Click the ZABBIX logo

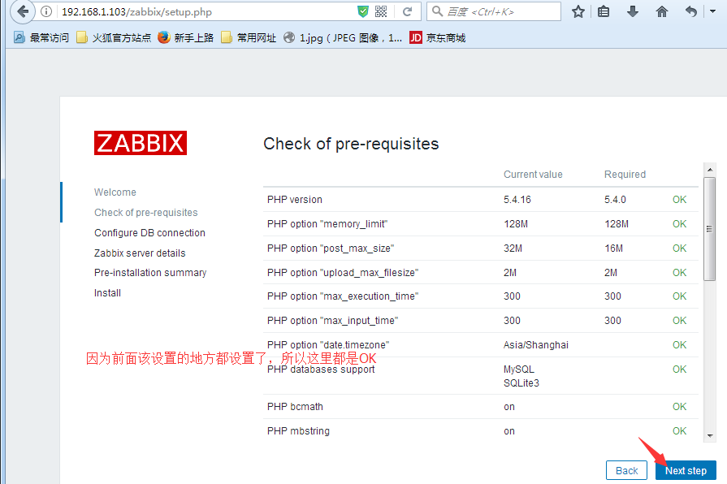[x=141, y=143]
